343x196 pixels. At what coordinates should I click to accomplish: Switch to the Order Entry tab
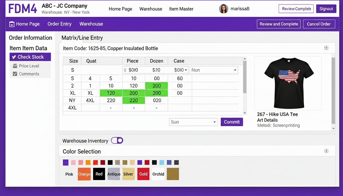(x=59, y=24)
